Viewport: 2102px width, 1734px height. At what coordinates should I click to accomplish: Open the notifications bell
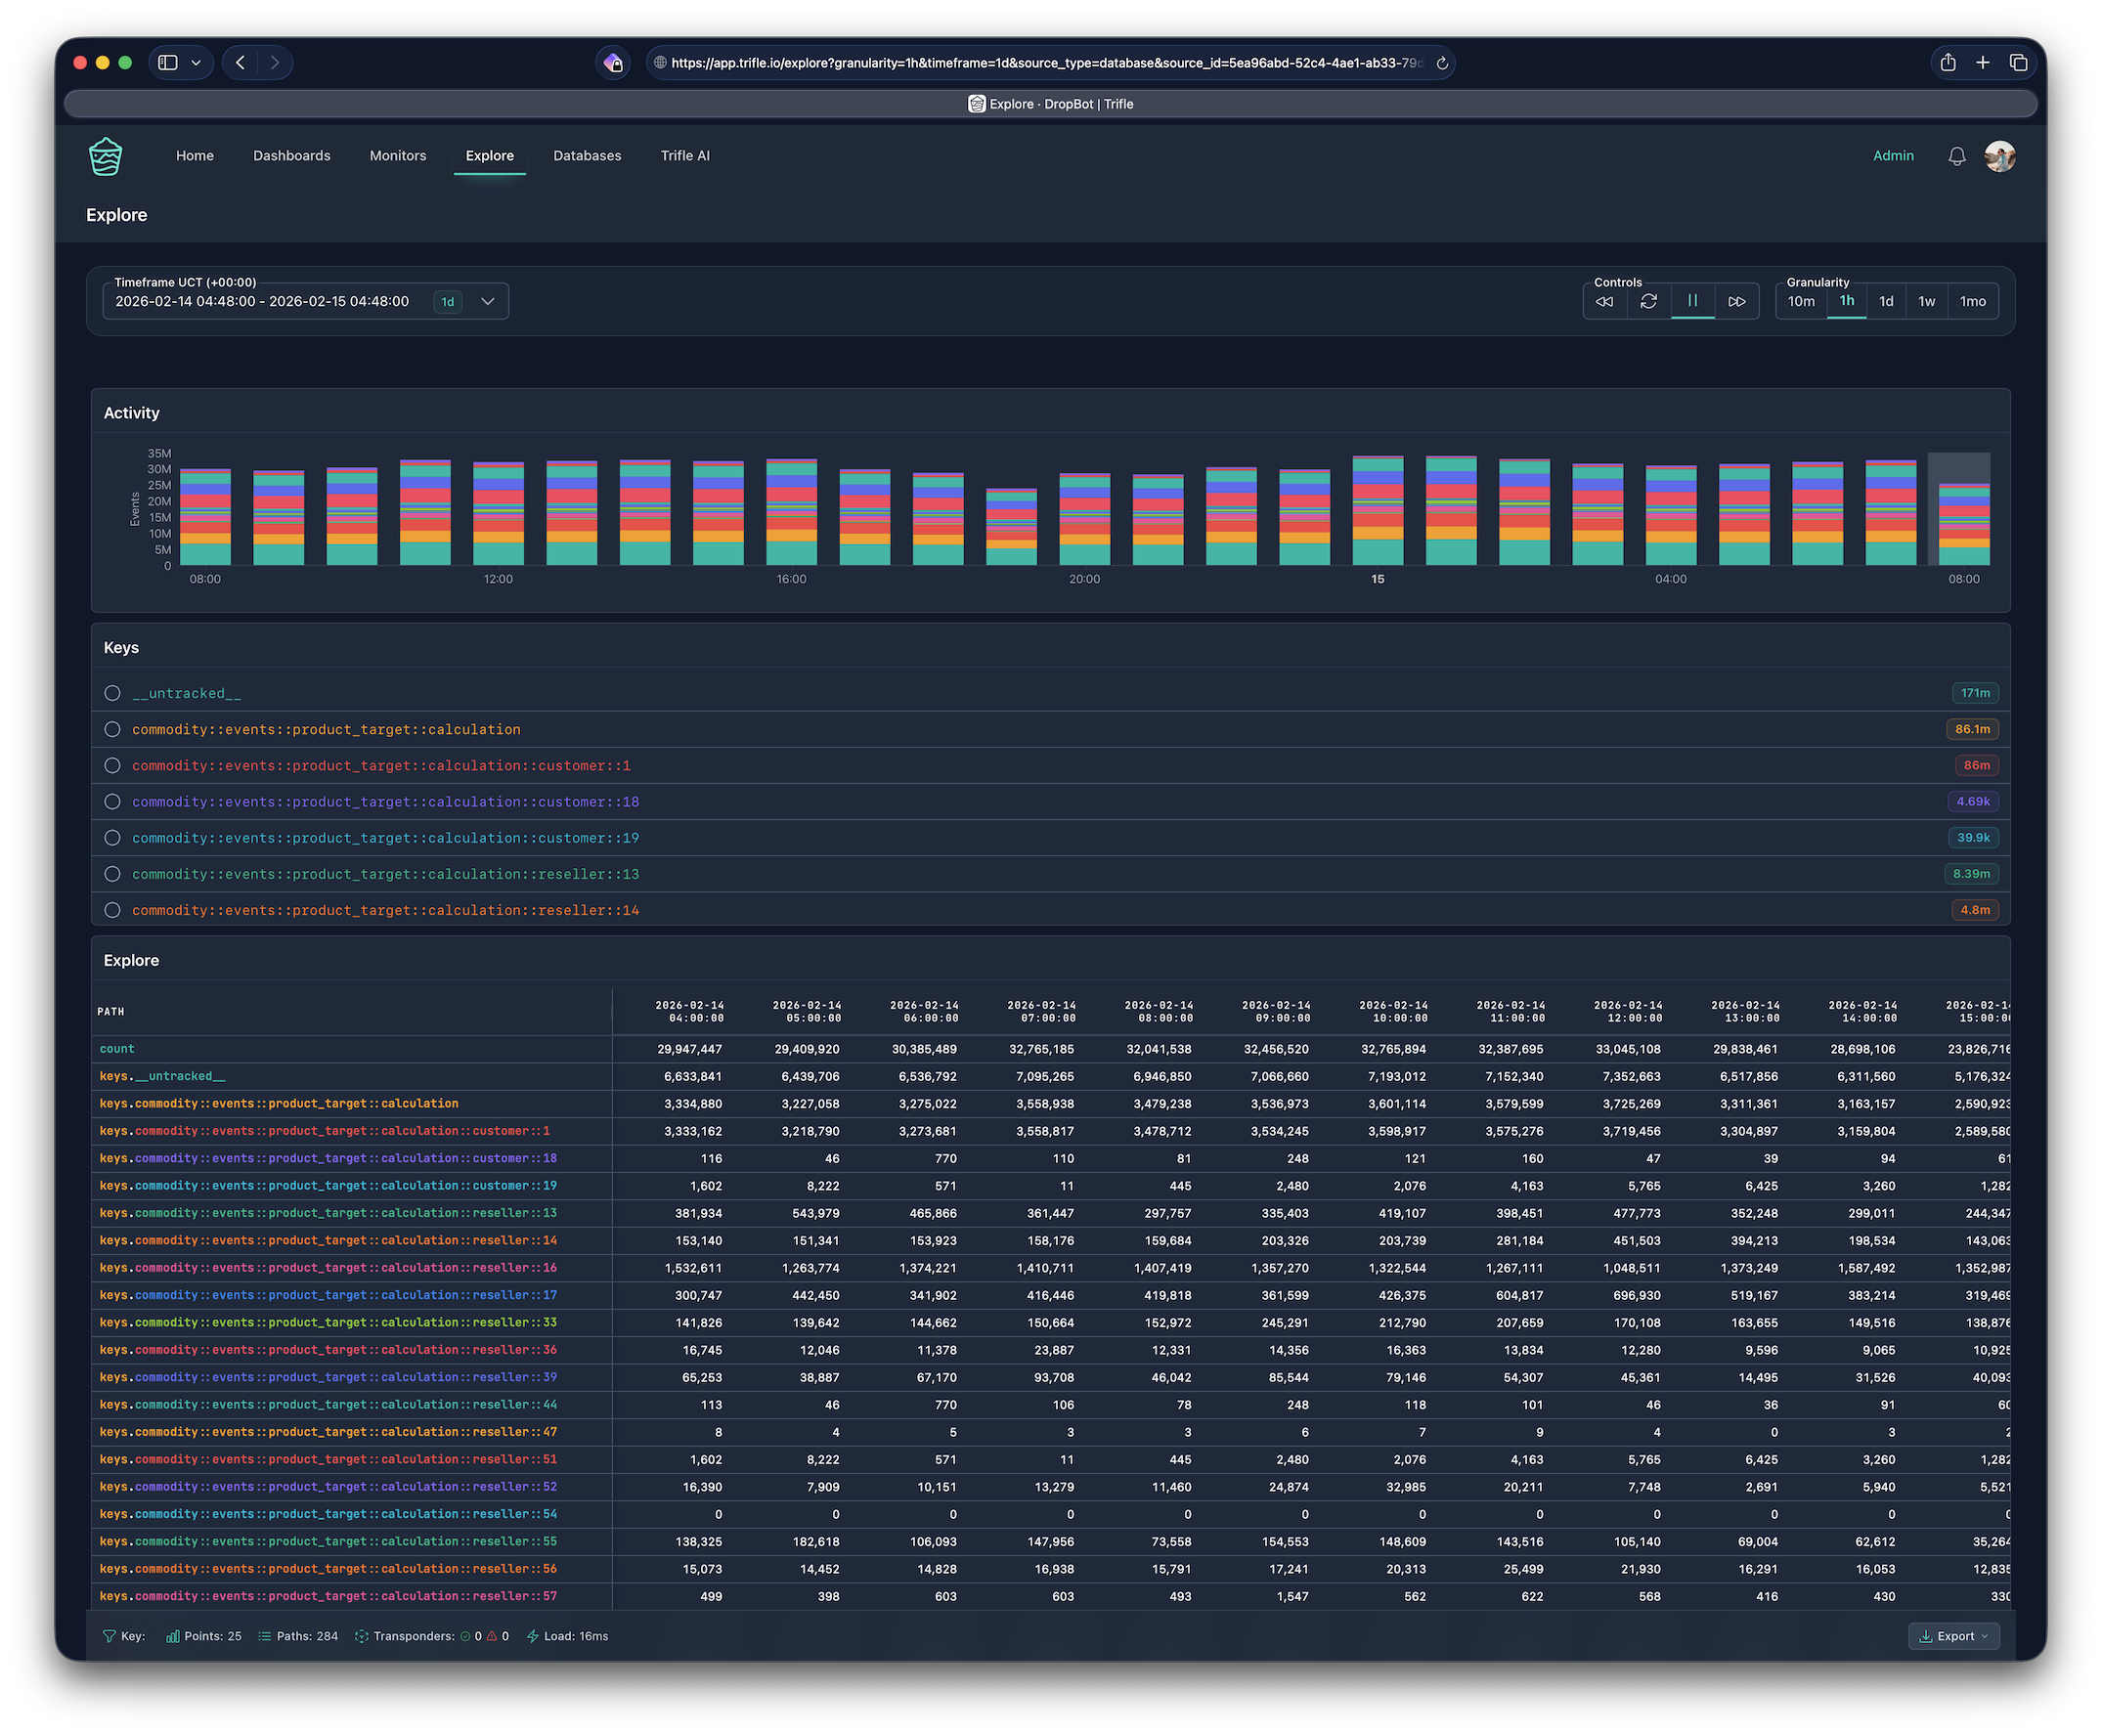(x=1956, y=156)
